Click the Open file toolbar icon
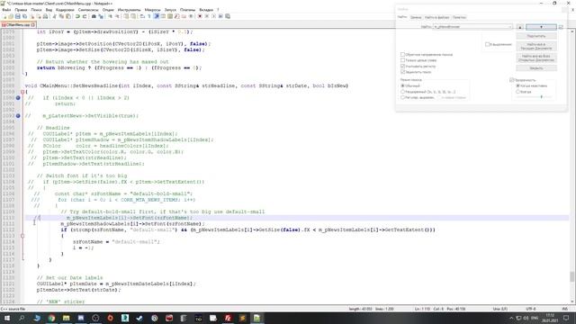 point(11,16)
